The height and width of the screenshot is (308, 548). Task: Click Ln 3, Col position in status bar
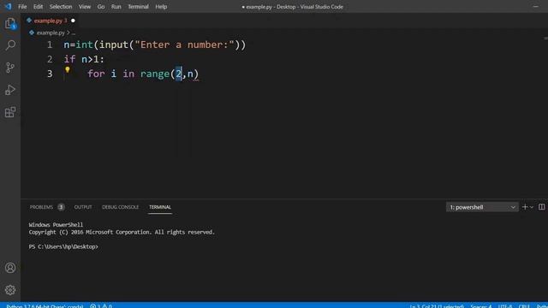437,306
